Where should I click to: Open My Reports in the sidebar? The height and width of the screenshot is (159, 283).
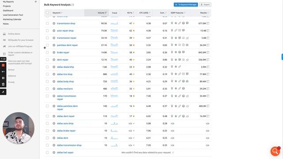coord(8,2)
